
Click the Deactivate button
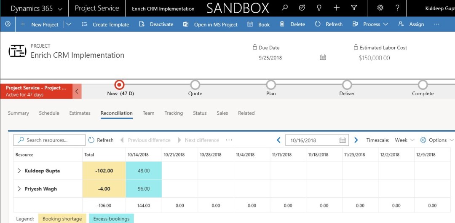point(156,24)
